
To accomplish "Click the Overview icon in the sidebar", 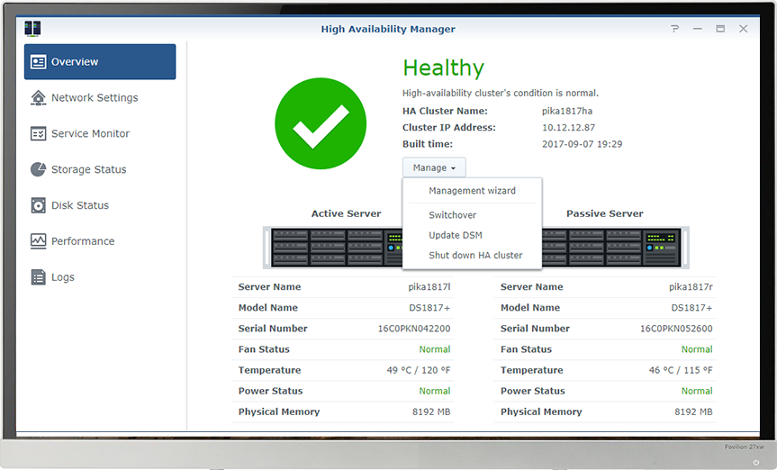I will (x=38, y=62).
